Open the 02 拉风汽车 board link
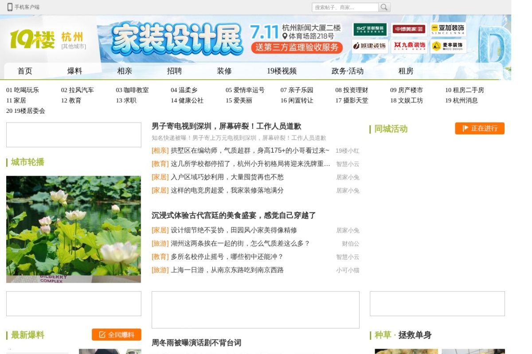The image size is (532, 354). pos(78,90)
